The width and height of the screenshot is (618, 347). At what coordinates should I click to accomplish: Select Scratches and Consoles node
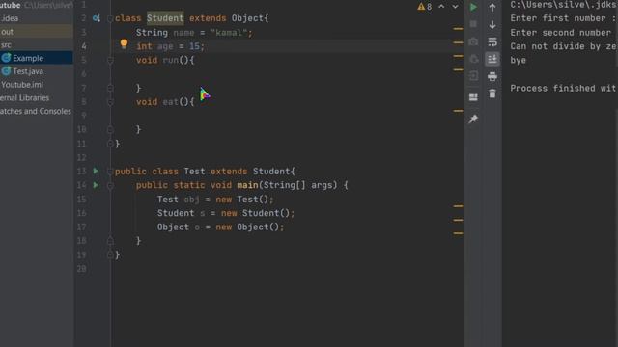click(x=36, y=112)
